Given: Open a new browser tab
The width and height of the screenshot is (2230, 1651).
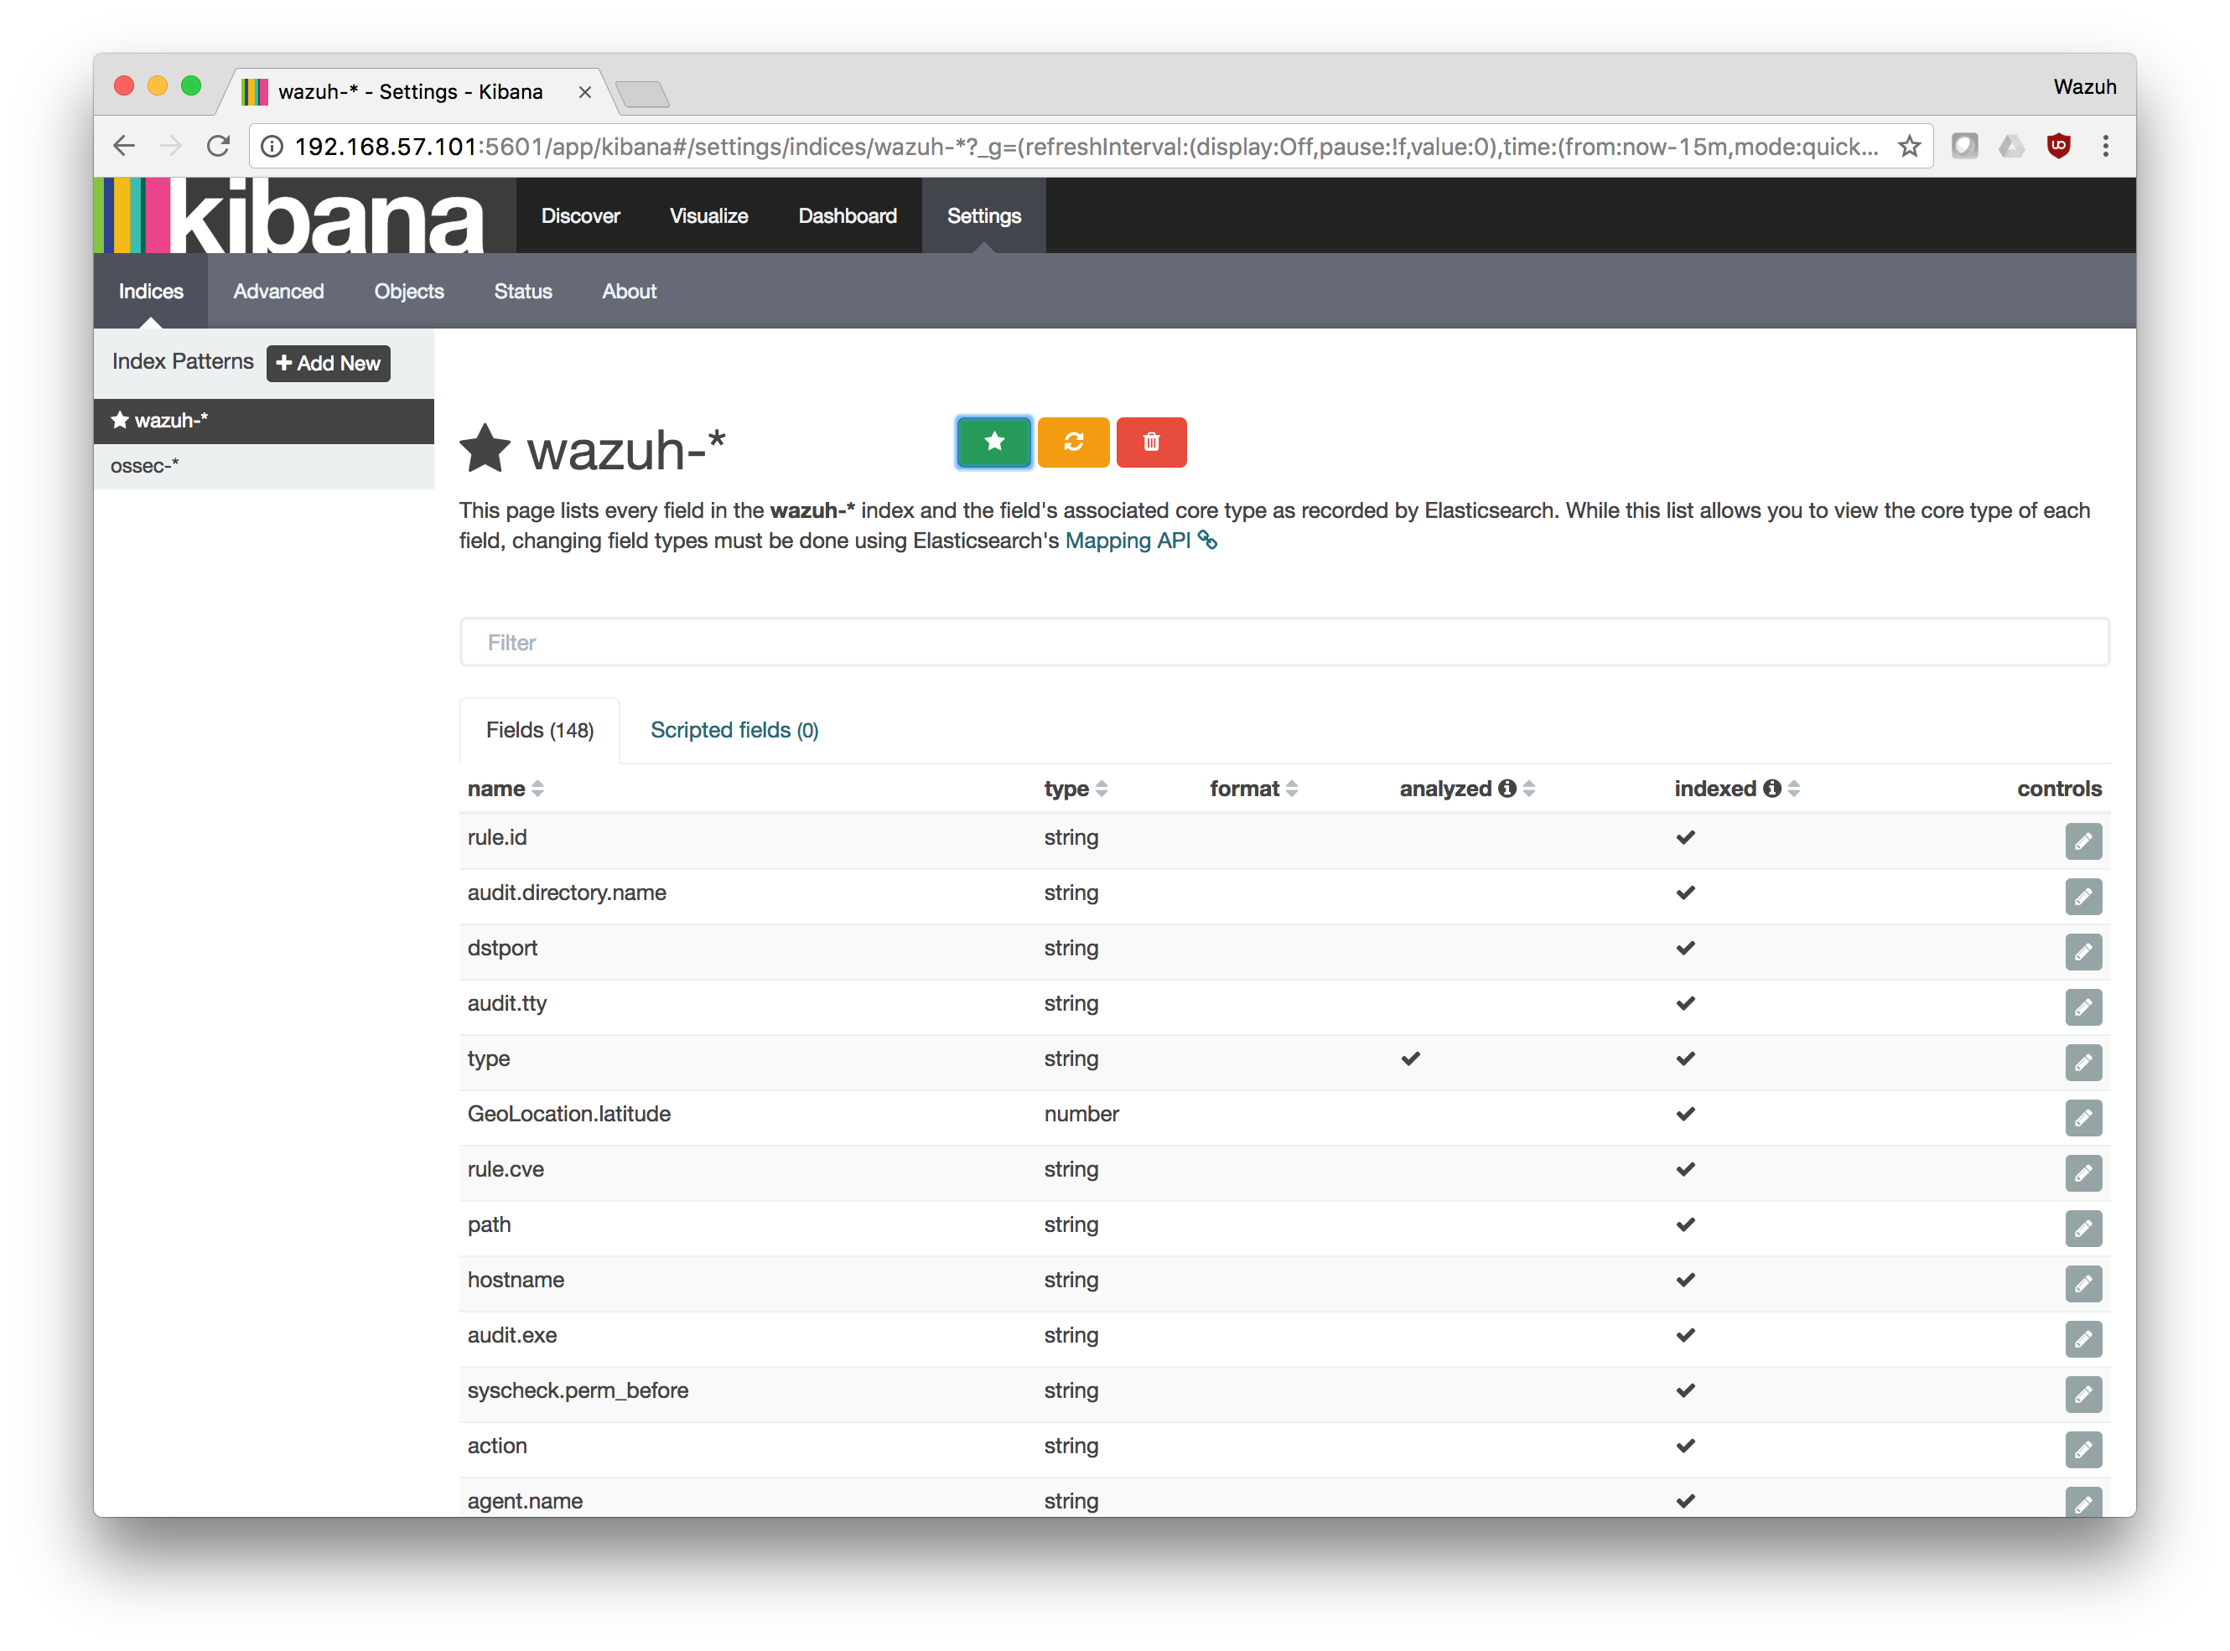Looking at the screenshot, I should click(x=641, y=94).
